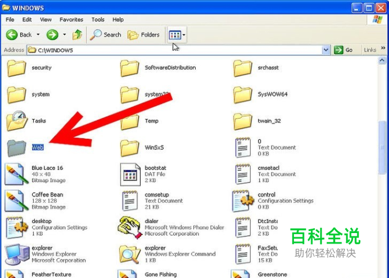Select the FeatherTexture file name
The width and height of the screenshot is (389, 278).
click(51, 275)
